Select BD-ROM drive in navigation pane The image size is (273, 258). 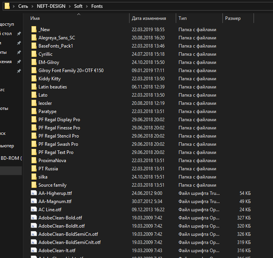[x=11, y=158]
